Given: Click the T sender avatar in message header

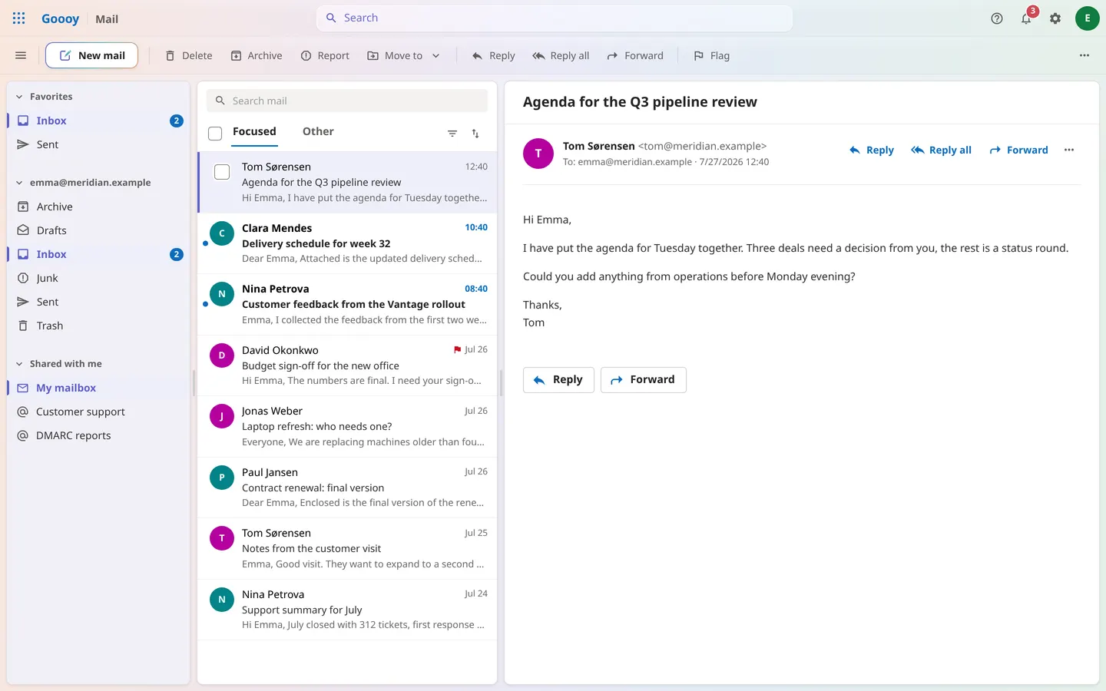Looking at the screenshot, I should (538, 154).
